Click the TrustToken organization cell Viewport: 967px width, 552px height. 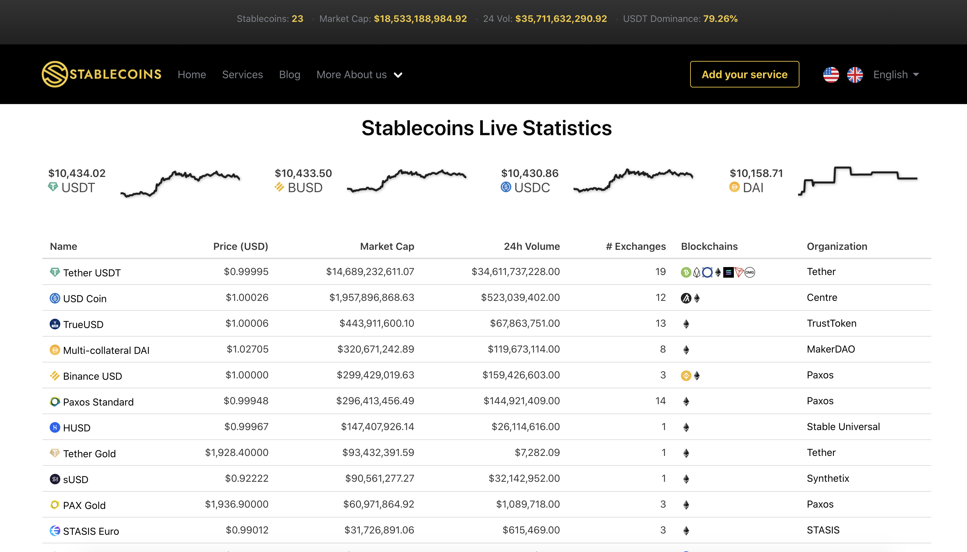tap(831, 323)
